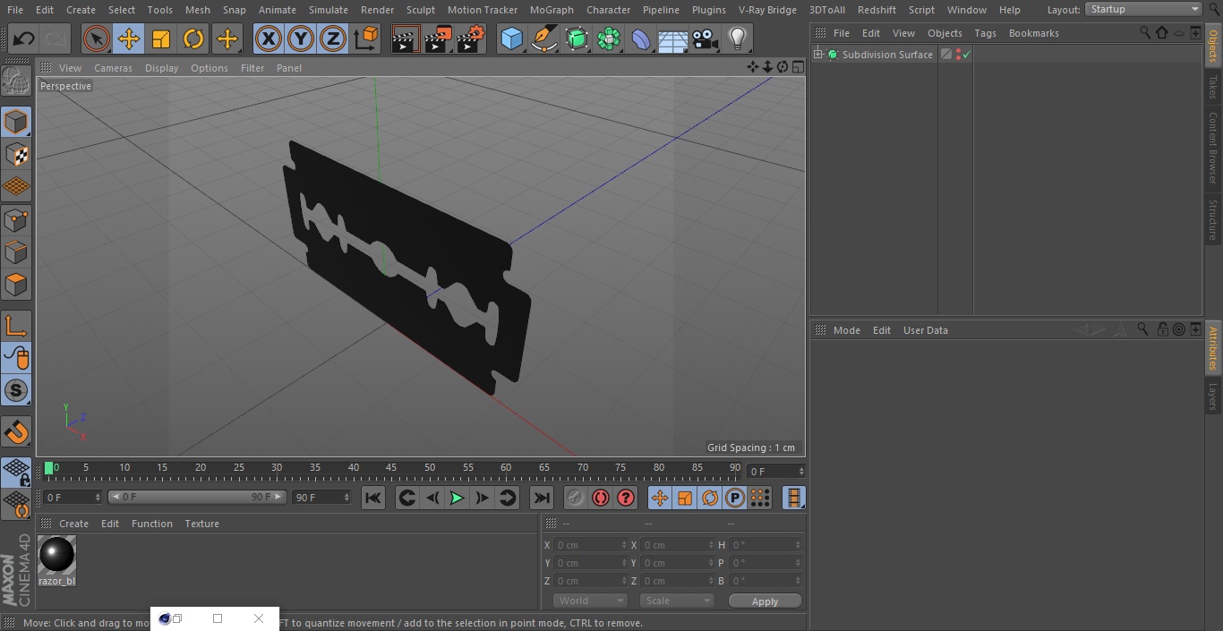Open viewport Cameras menu
The image size is (1223, 631).
tap(113, 68)
